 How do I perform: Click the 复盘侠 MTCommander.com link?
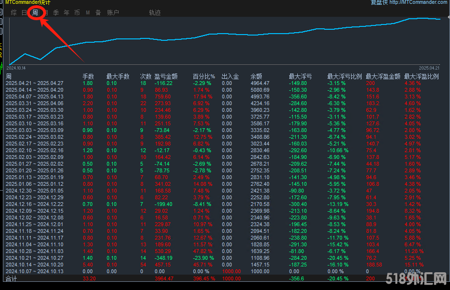point(409,2)
